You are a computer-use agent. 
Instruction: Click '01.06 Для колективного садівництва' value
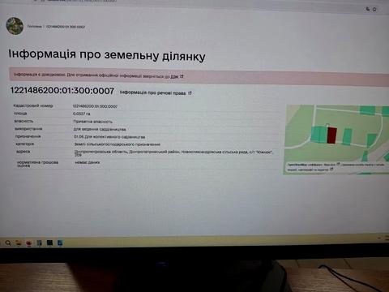click(109, 137)
